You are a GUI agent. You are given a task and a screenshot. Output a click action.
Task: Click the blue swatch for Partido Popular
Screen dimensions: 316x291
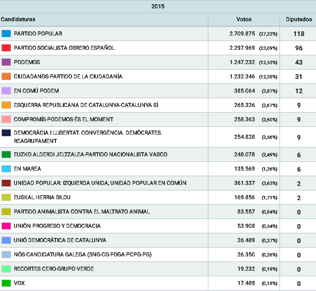tap(6, 34)
